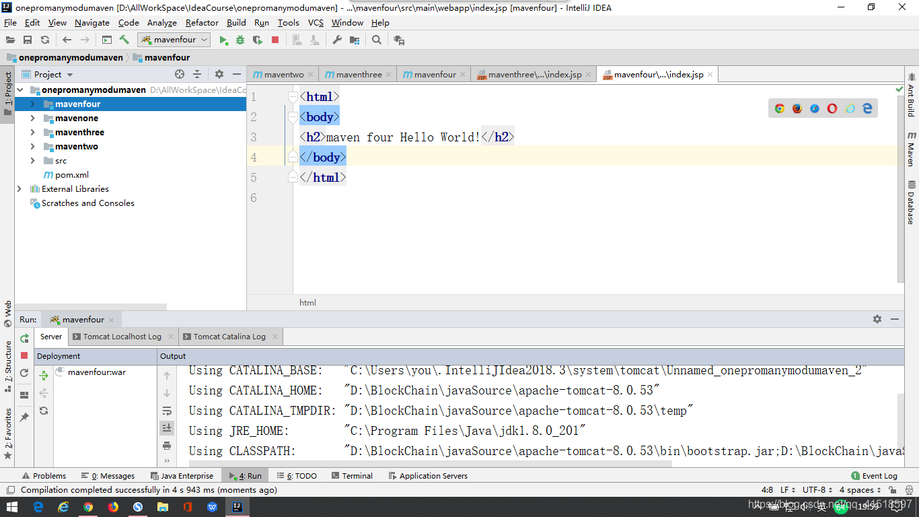The width and height of the screenshot is (919, 517).
Task: Expand the maventwo module node
Action: [32, 147]
